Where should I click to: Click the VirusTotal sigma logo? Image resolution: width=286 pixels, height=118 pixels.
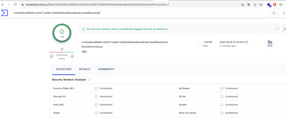[x=5, y=13]
